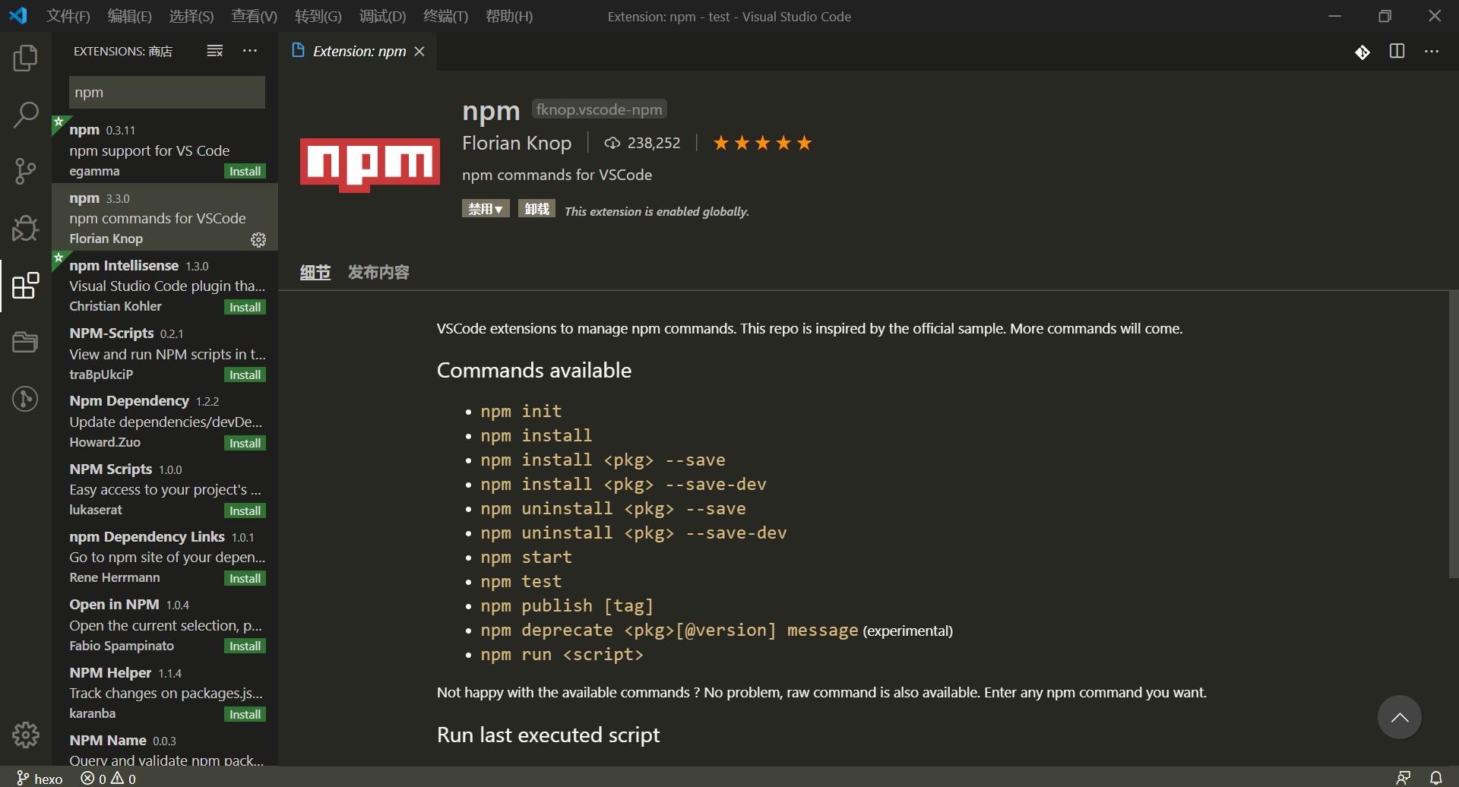Open the 禁用 (Disable) dropdown

click(486, 209)
